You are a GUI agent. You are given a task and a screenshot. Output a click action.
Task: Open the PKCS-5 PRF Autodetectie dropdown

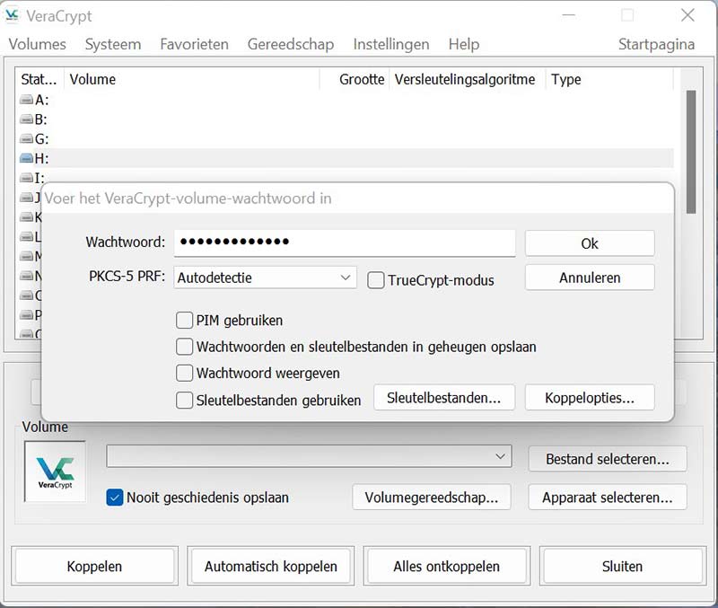tap(265, 278)
